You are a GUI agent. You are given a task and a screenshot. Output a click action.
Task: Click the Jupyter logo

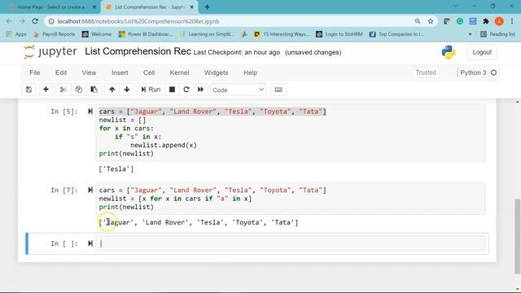coord(50,52)
